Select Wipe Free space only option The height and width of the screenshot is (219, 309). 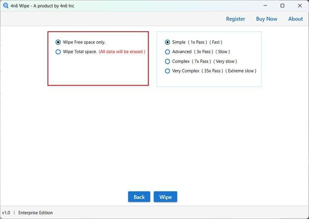58,42
